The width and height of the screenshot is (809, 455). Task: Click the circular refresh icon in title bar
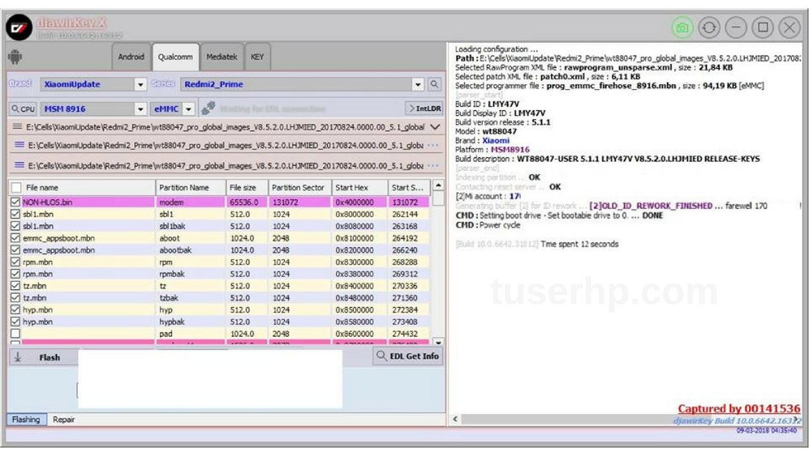(709, 27)
